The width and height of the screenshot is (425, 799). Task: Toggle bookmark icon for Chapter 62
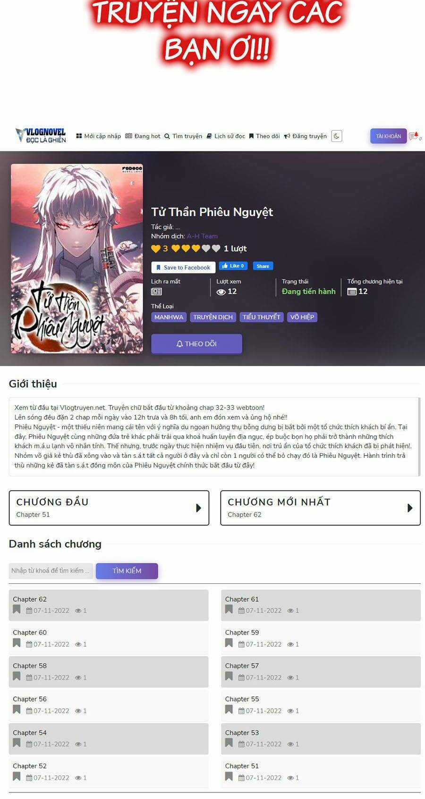pyautogui.click(x=17, y=609)
